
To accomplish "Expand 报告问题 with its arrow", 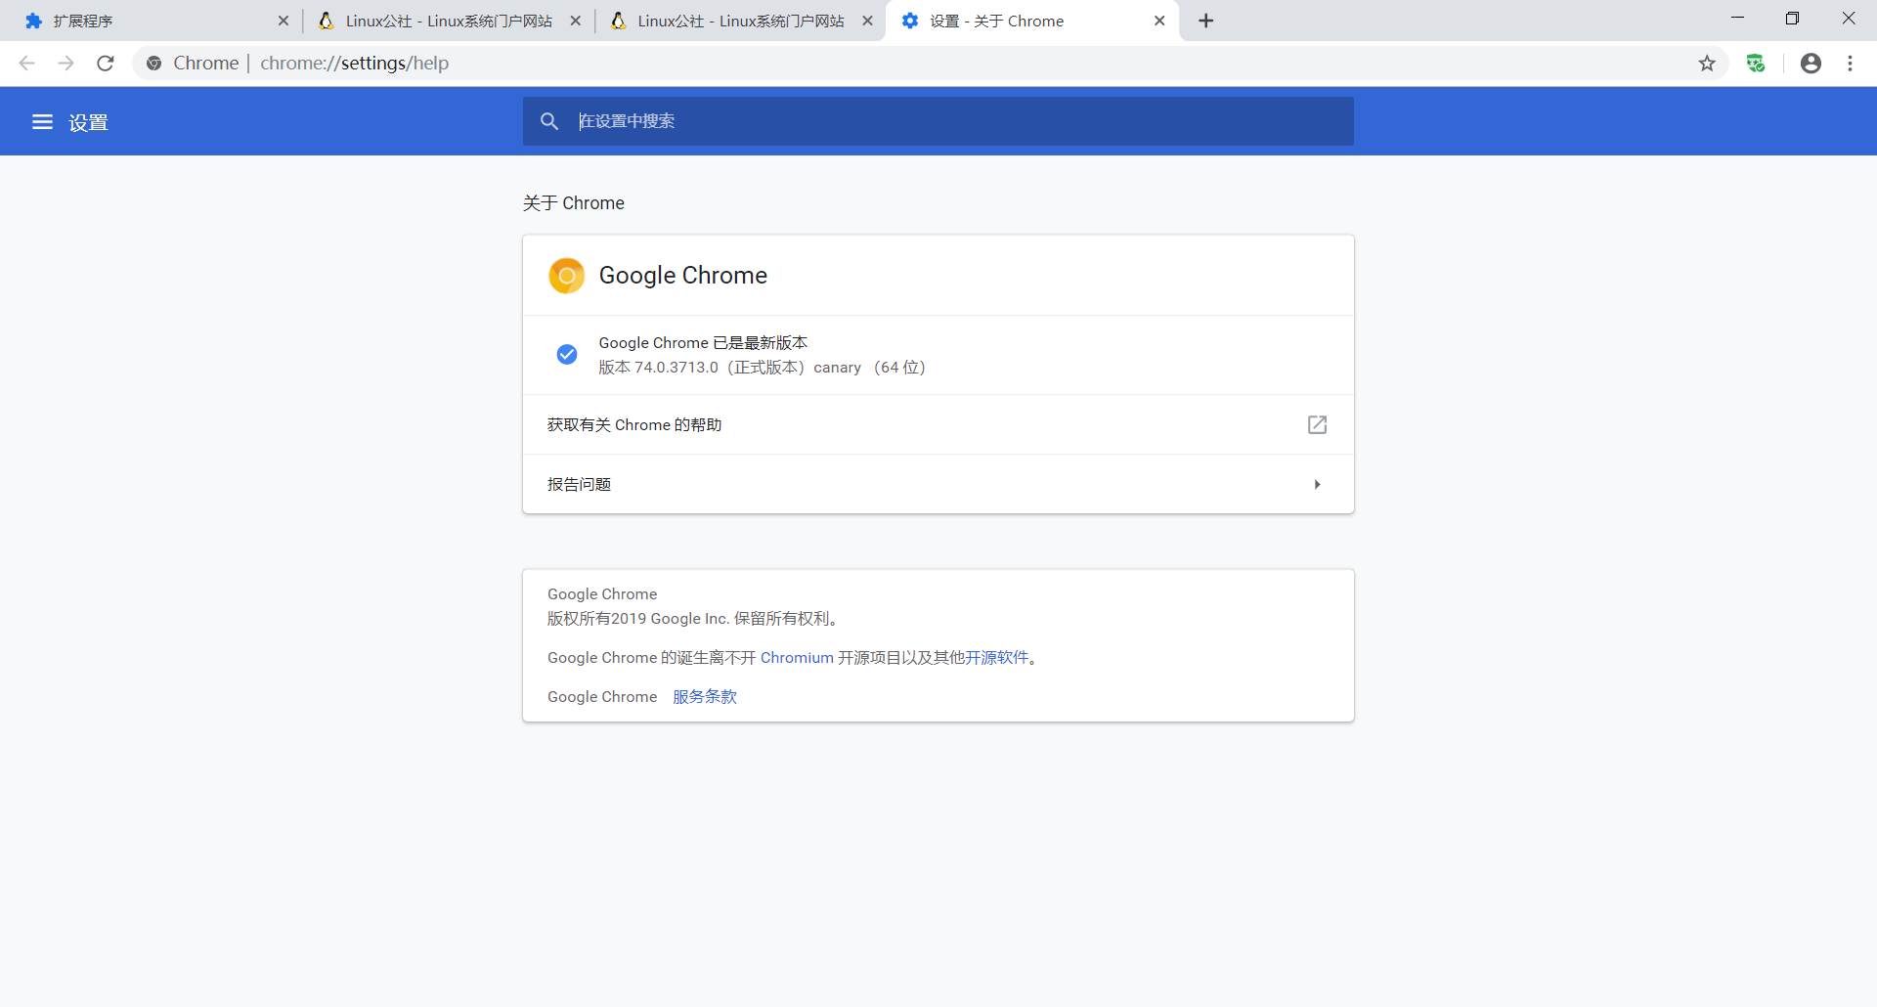I will [1317, 484].
